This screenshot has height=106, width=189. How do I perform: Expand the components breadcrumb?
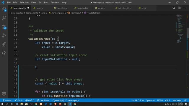click(32, 13)
